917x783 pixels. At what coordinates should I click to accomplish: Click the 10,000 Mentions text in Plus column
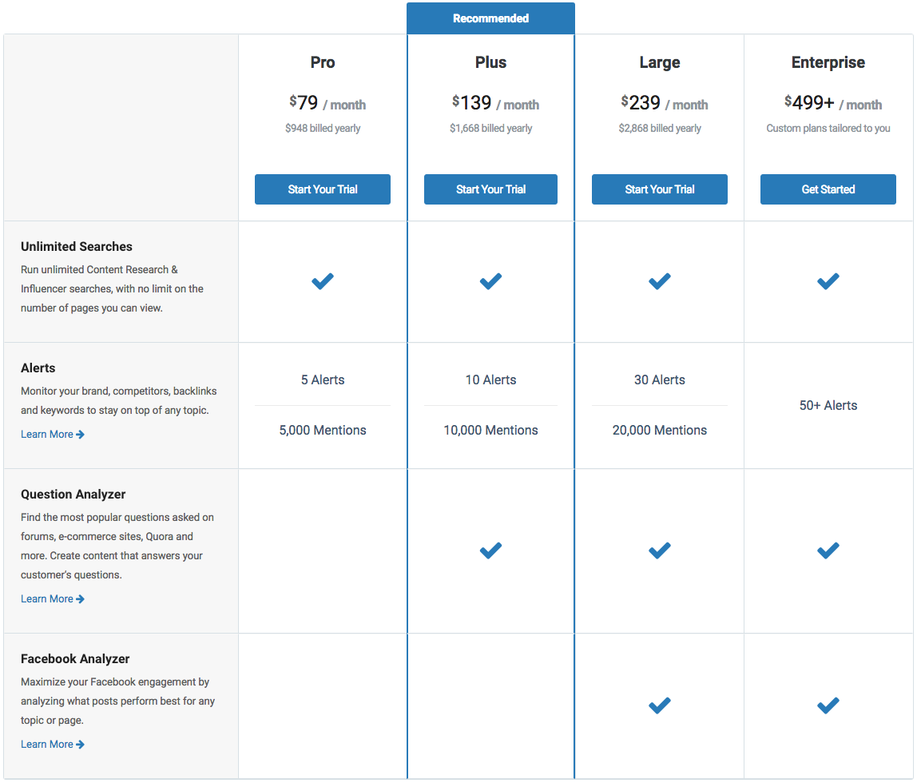pyautogui.click(x=490, y=430)
